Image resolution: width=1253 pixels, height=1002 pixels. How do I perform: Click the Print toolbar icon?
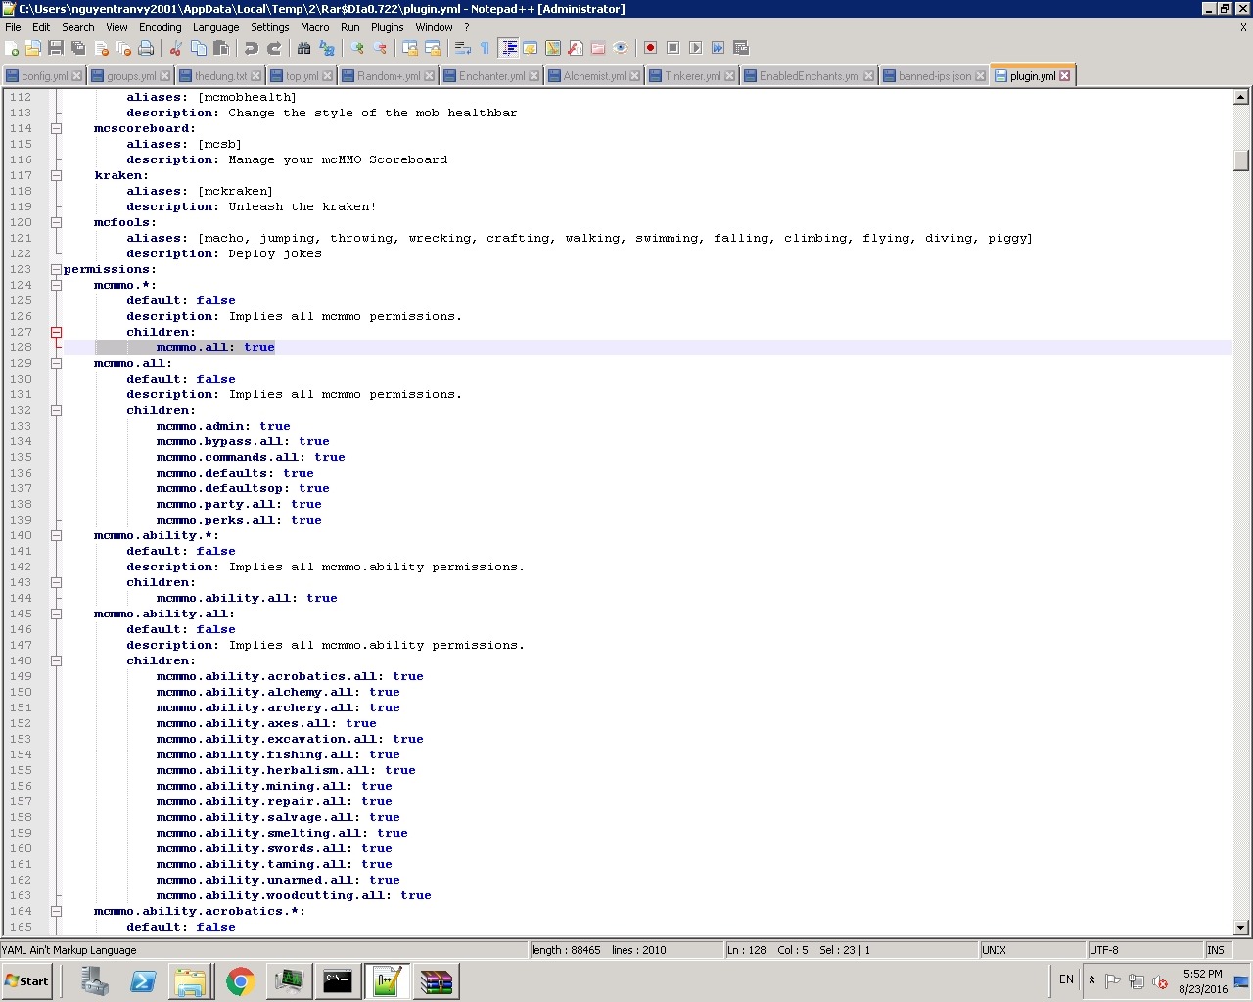(146, 48)
